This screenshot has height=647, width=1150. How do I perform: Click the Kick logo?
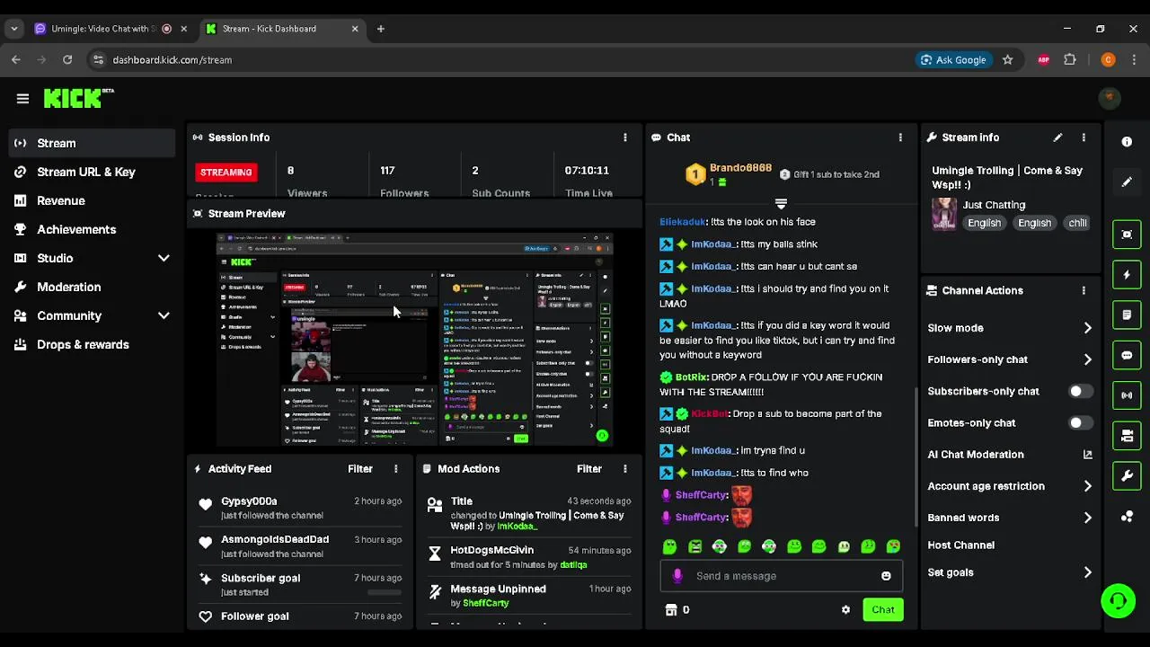click(x=78, y=98)
